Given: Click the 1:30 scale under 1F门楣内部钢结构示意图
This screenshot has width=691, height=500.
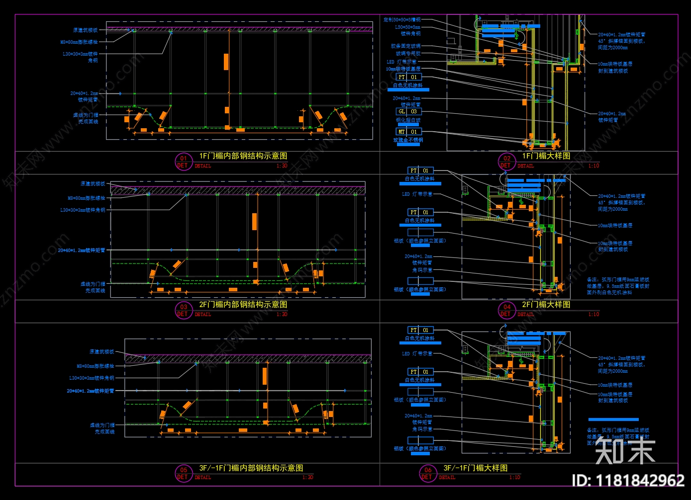Looking at the screenshot, I should click(282, 166).
